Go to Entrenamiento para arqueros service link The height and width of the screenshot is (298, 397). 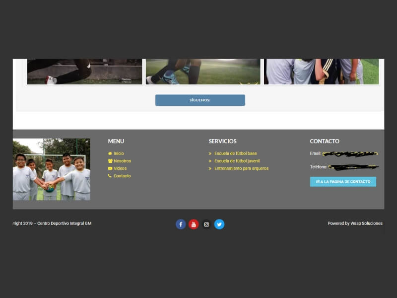click(x=241, y=168)
